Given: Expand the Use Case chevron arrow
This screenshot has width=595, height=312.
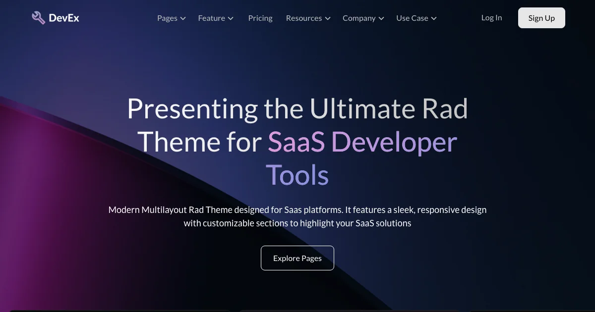Looking at the screenshot, I should pos(434,18).
